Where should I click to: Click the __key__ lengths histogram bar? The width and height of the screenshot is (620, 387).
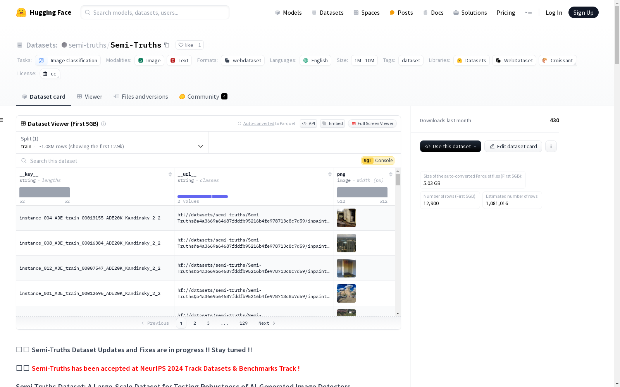[45, 192]
